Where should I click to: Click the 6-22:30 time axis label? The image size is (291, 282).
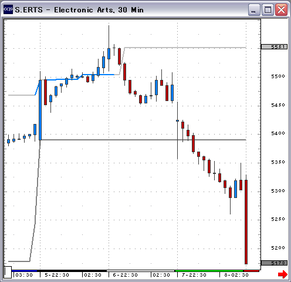(126, 275)
